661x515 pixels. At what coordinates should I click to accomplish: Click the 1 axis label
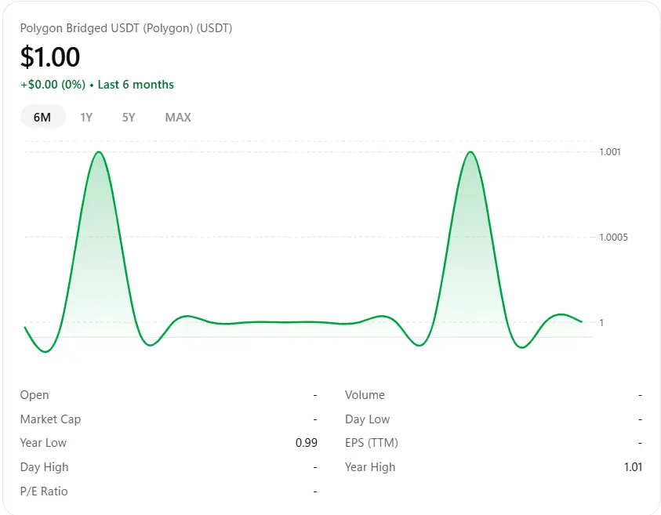tap(601, 323)
